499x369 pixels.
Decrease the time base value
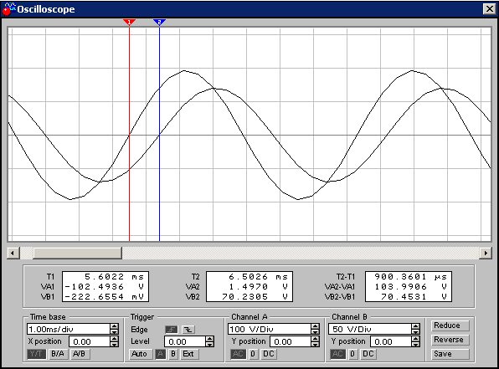coord(114,332)
